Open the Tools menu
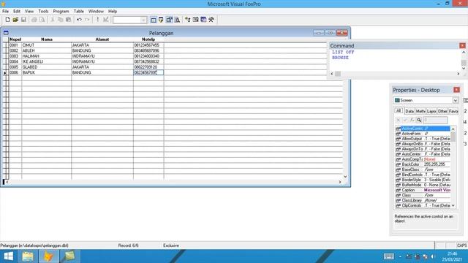The height and width of the screenshot is (263, 468). 43,12
